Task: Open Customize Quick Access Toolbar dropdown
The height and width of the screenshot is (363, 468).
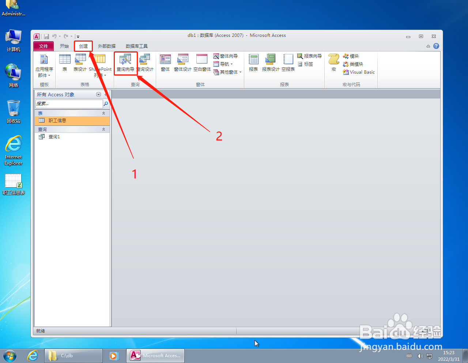Action: [x=78, y=36]
